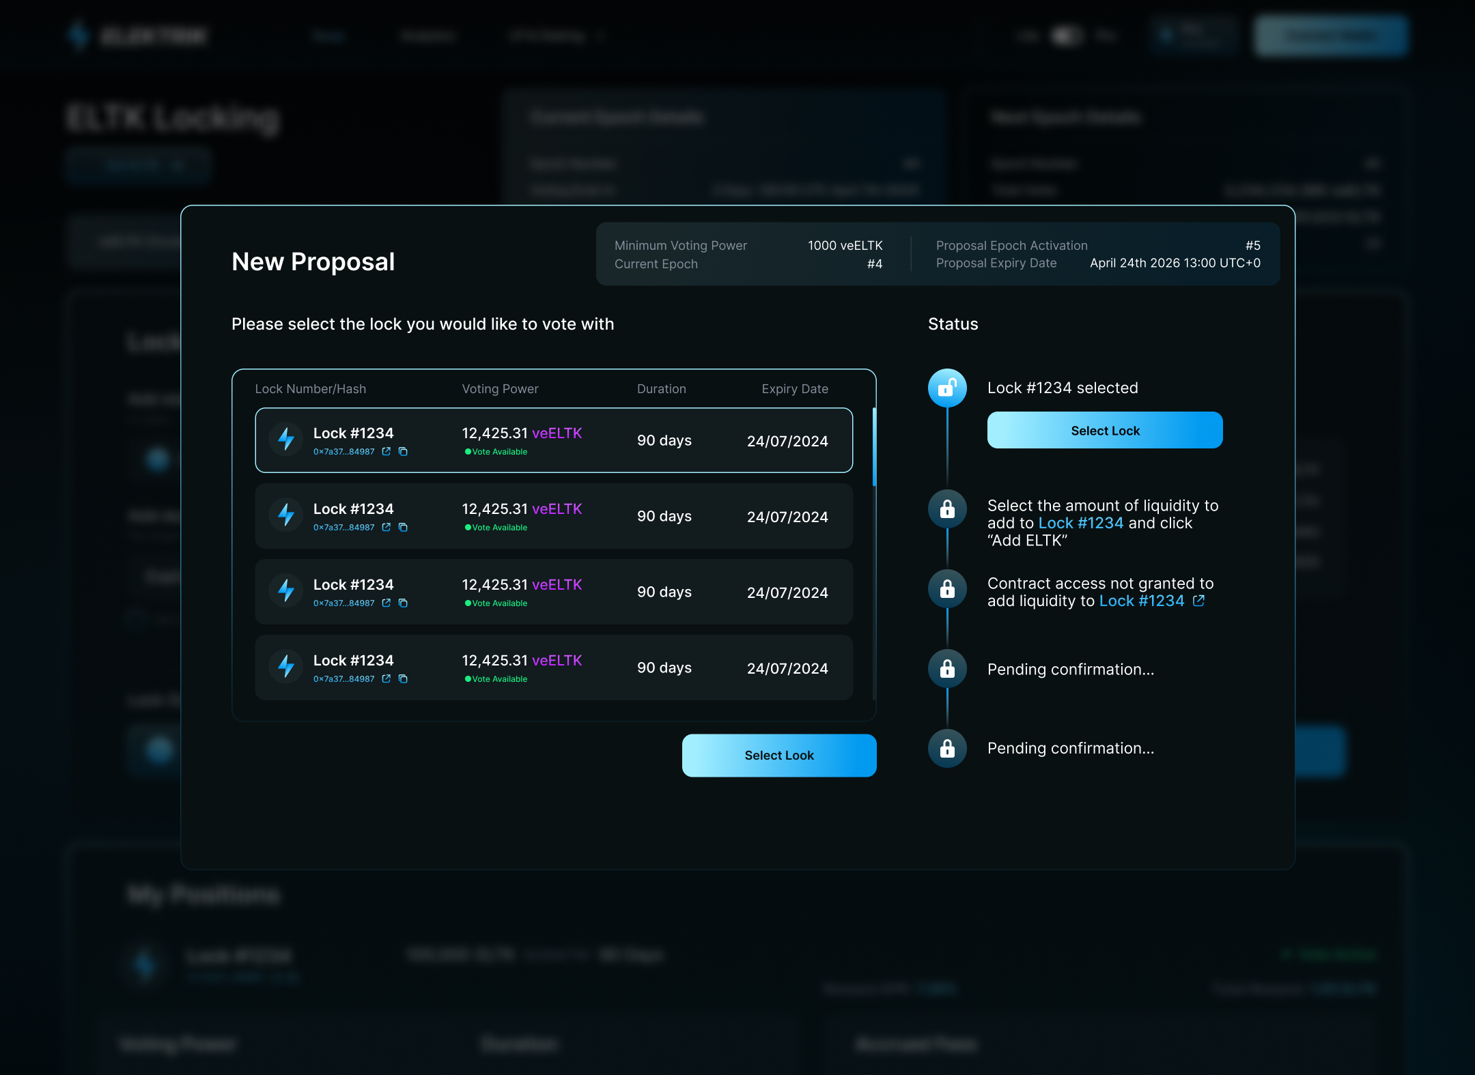Click the lightning bolt icon in second row
The height and width of the screenshot is (1075, 1475).
point(286,515)
